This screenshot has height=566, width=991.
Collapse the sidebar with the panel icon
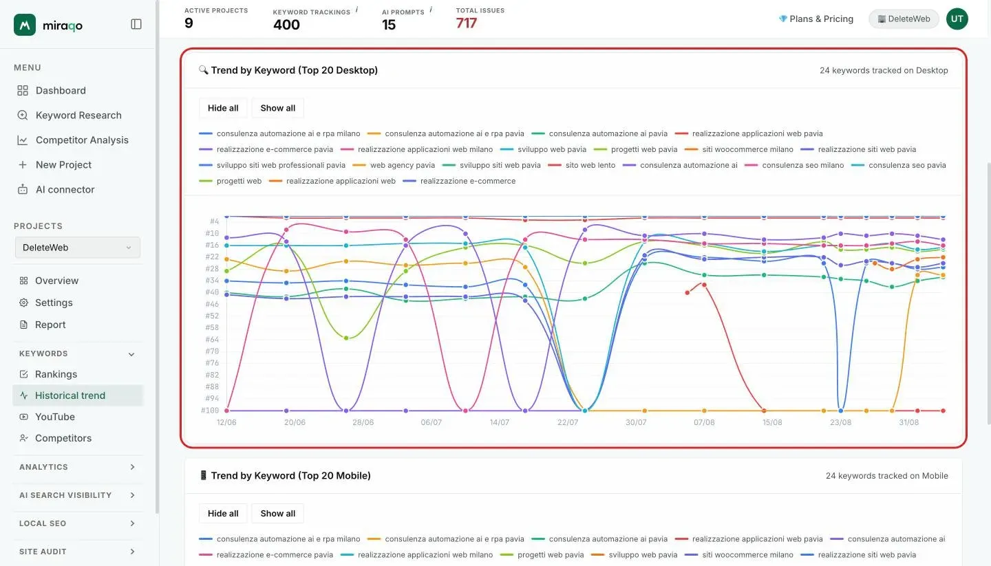pyautogui.click(x=136, y=24)
